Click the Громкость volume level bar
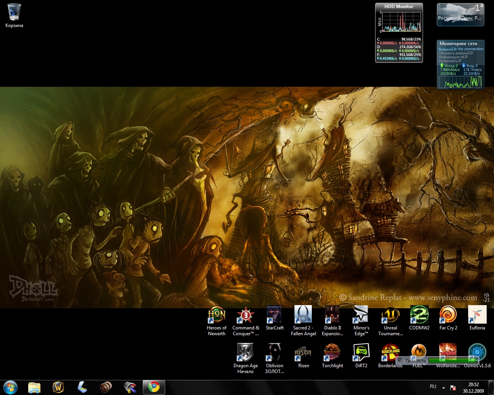The image size is (494, 395). point(452,360)
